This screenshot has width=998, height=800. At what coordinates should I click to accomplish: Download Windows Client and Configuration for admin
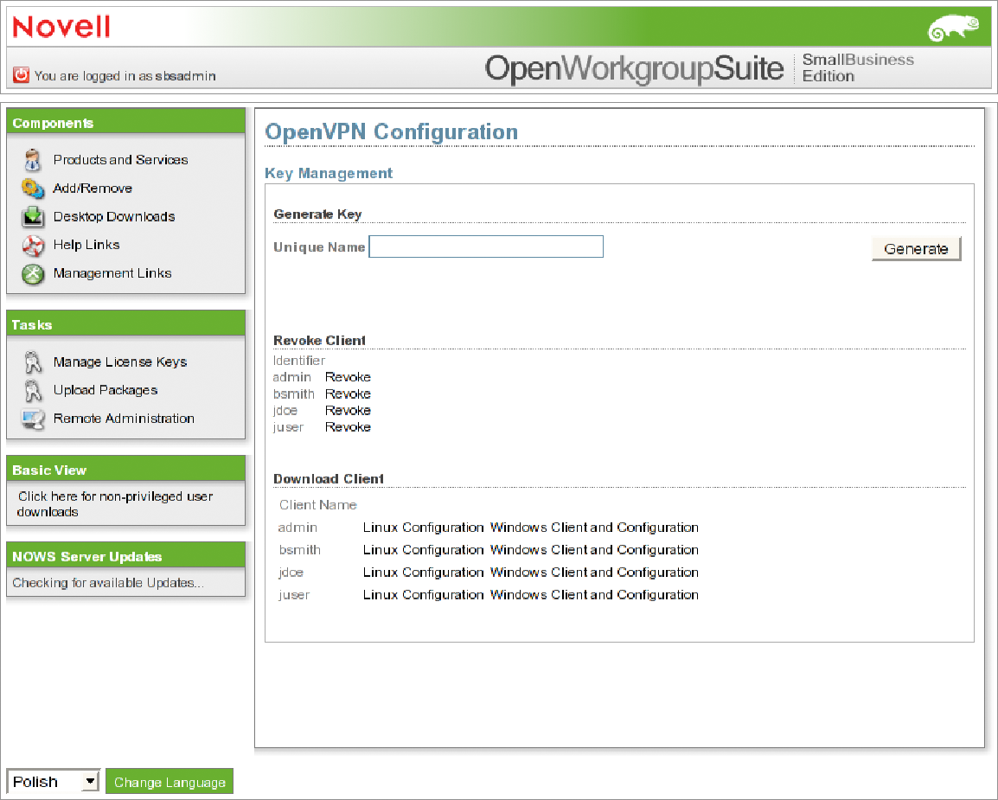pos(594,528)
